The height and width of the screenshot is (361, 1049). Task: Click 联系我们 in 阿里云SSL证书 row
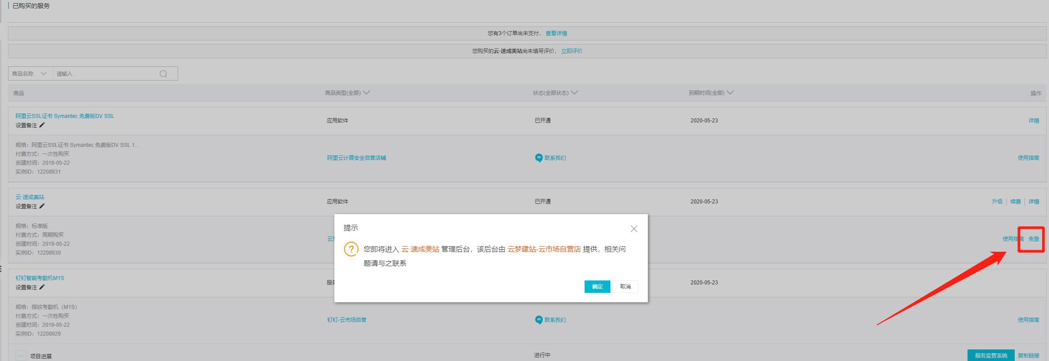[555, 158]
